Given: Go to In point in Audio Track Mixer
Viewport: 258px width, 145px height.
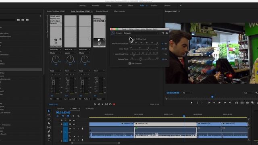Looking at the screenshot, I should click(x=95, y=104).
